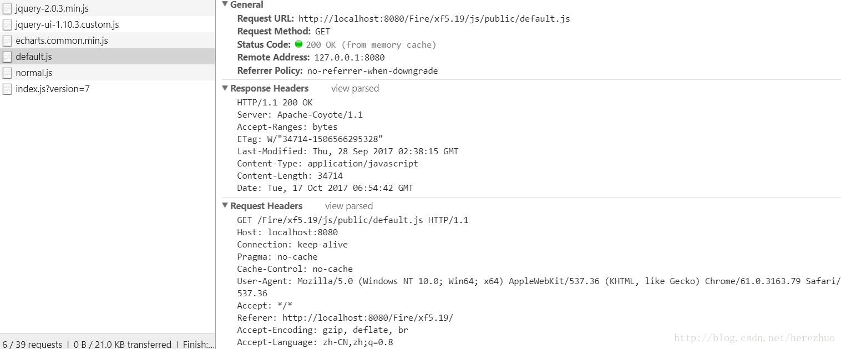The width and height of the screenshot is (841, 349).
Task: Click the requests summary status bar
Action: [x=108, y=344]
